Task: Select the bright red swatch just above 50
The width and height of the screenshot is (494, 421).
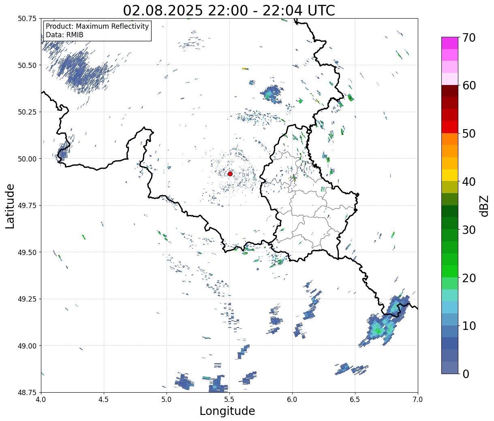Action: [450, 127]
